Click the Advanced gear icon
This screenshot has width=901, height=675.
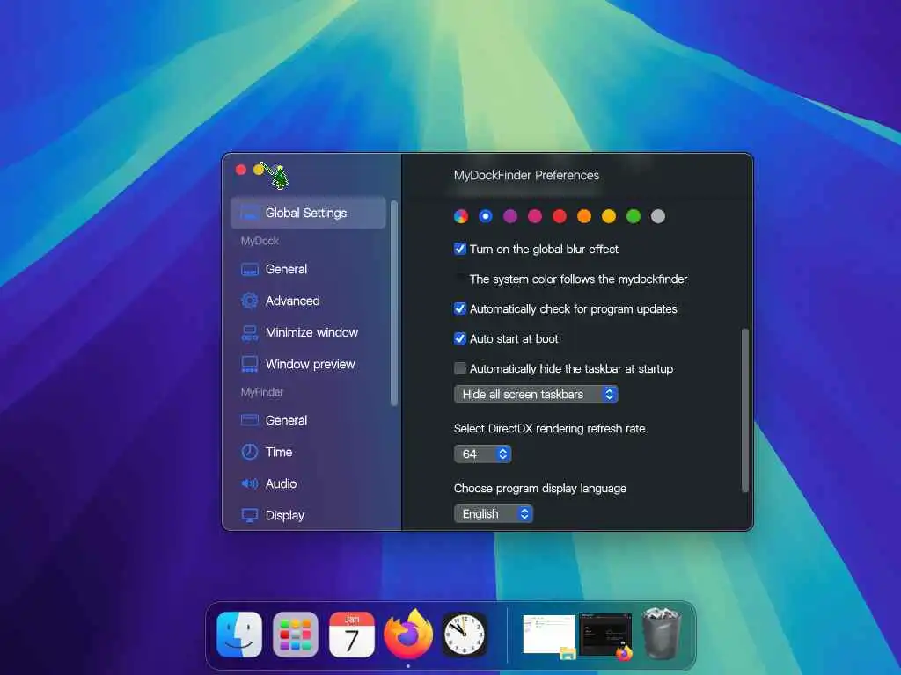click(250, 301)
